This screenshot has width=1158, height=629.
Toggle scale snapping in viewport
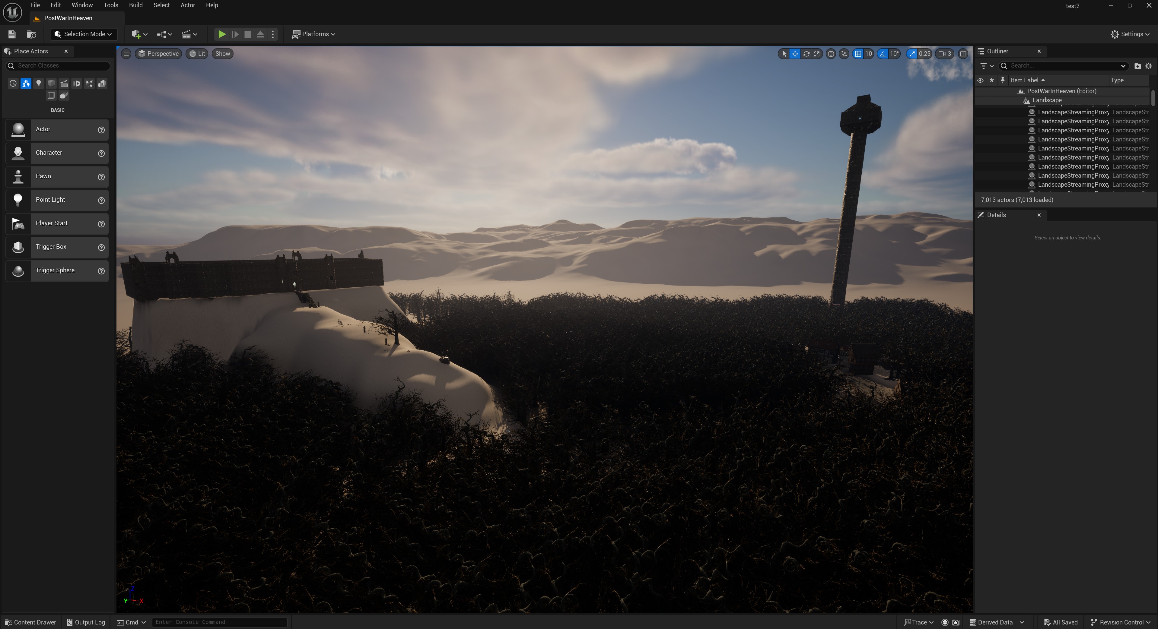[x=912, y=54]
